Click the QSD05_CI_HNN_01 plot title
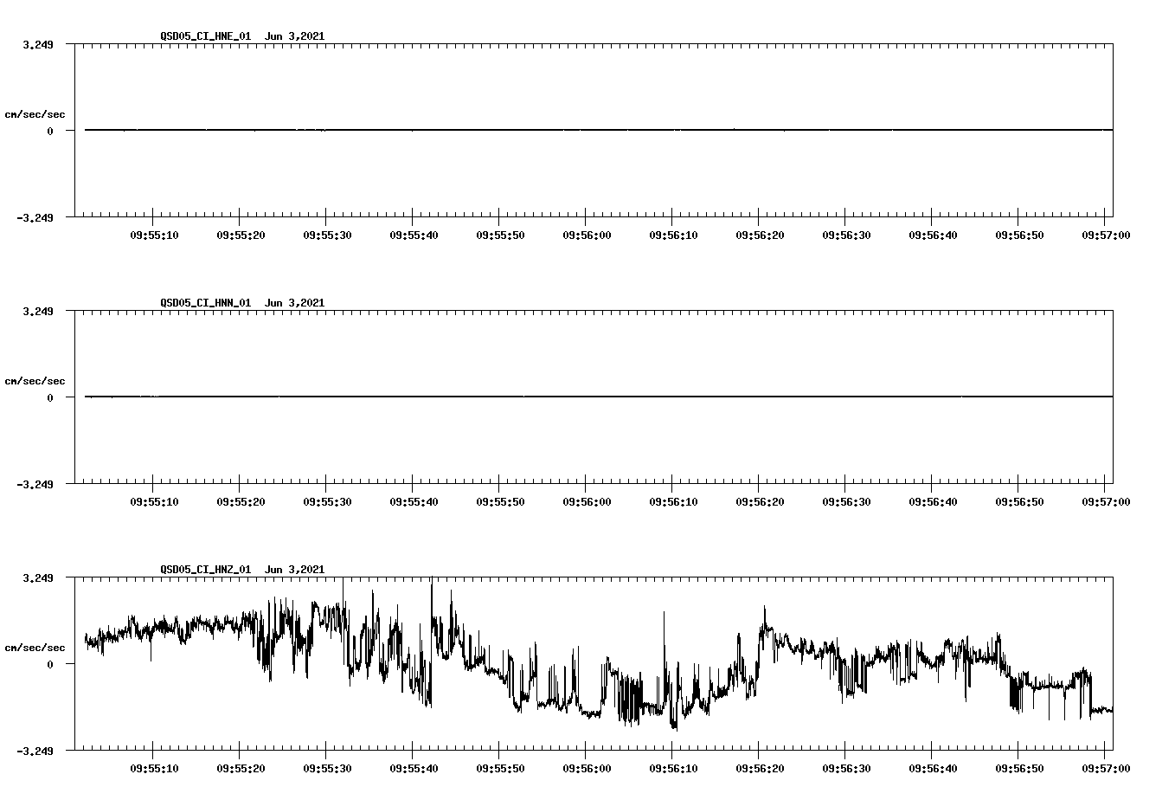The image size is (1175, 800). [x=242, y=303]
